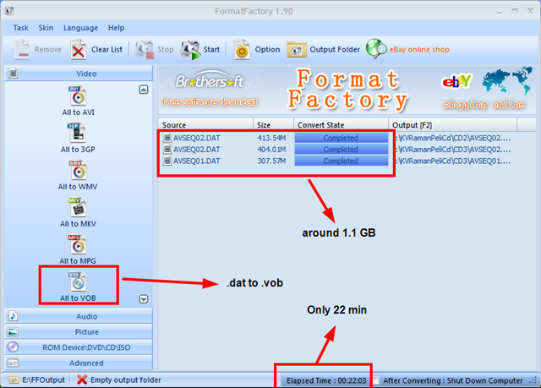
Task: Click the CD2\AVSEQ02 output path cell
Action: (x=453, y=138)
